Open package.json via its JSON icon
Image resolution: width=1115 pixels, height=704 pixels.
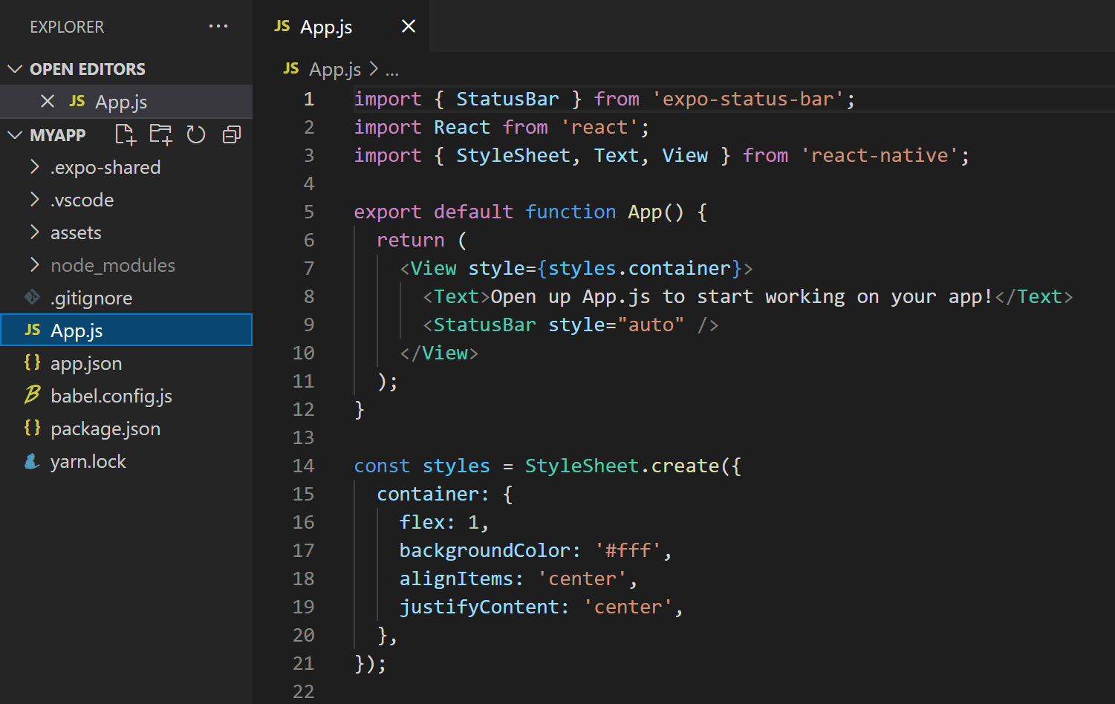point(31,428)
